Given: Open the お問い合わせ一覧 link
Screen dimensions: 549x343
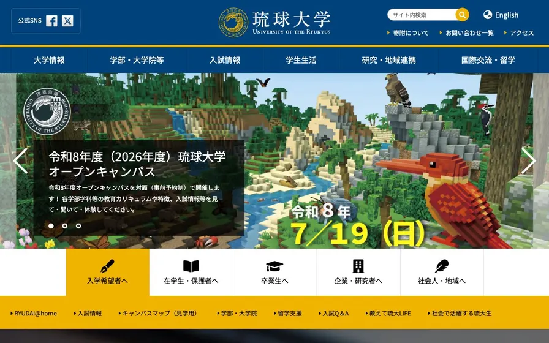Looking at the screenshot, I should 469,33.
